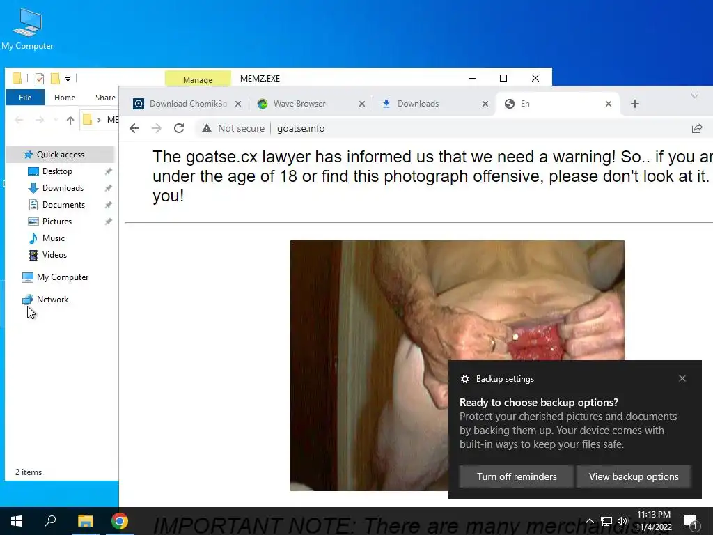Screen dimensions: 713x535
Task: Click the Explorer properties checkmark icon
Action: tap(40, 79)
